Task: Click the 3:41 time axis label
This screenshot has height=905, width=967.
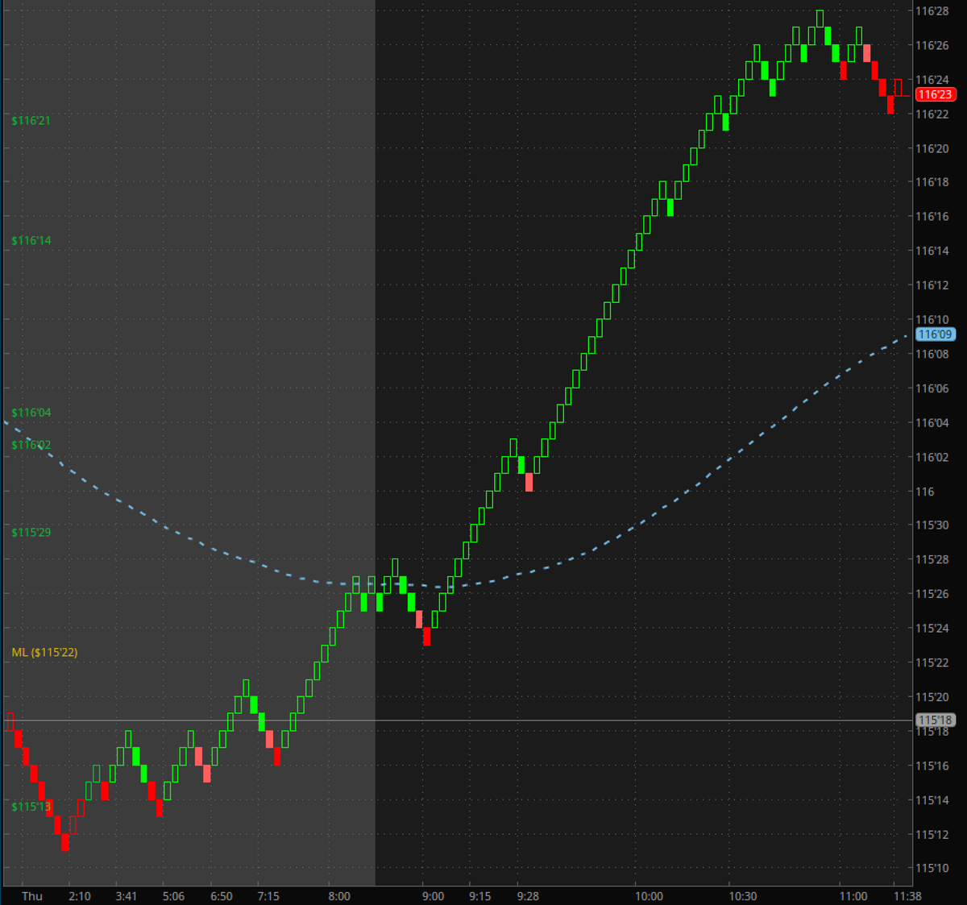Action: (127, 896)
